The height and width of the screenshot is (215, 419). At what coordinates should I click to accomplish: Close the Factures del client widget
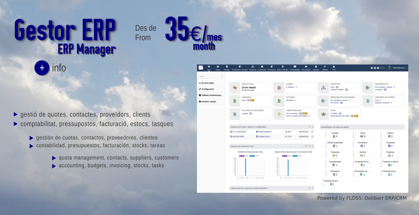pos(313,127)
